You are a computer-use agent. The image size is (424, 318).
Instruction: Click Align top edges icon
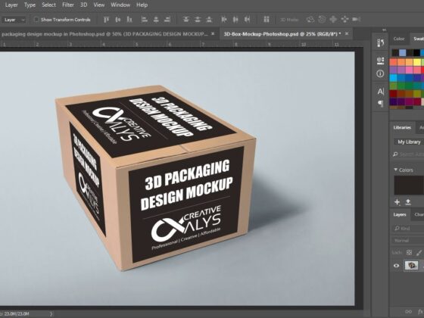106,20
